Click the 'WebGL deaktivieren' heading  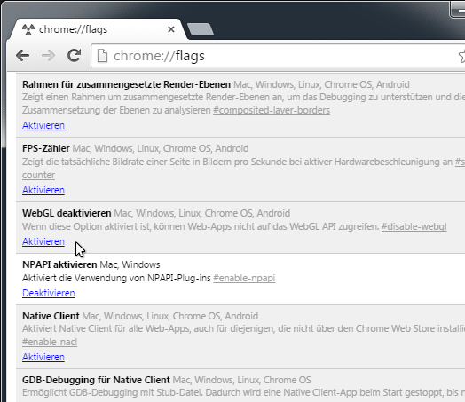pos(67,213)
